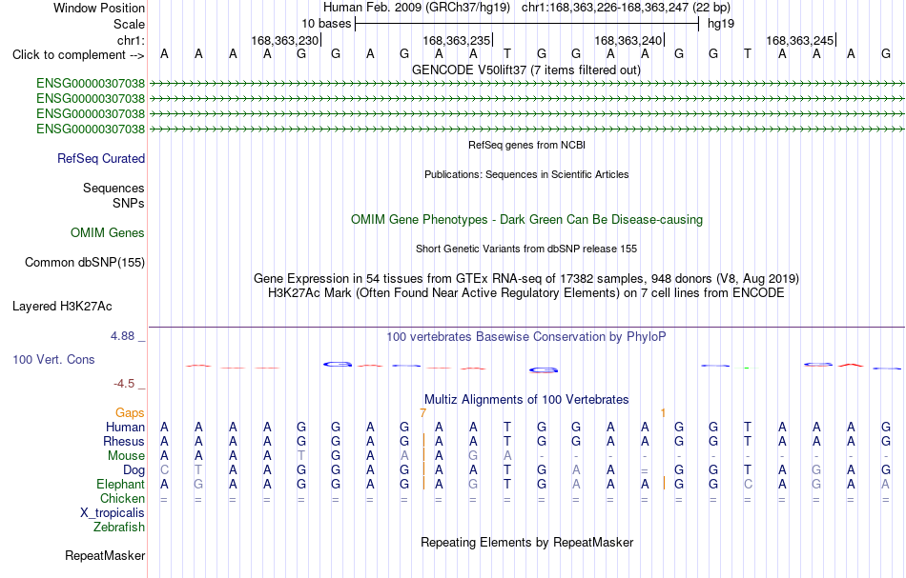Click the 4.88 PhyloP upper scale value

coord(122,336)
